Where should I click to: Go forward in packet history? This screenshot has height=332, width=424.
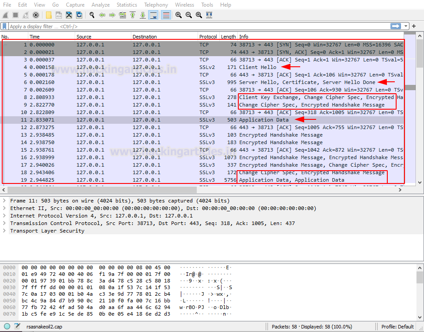click(112, 15)
